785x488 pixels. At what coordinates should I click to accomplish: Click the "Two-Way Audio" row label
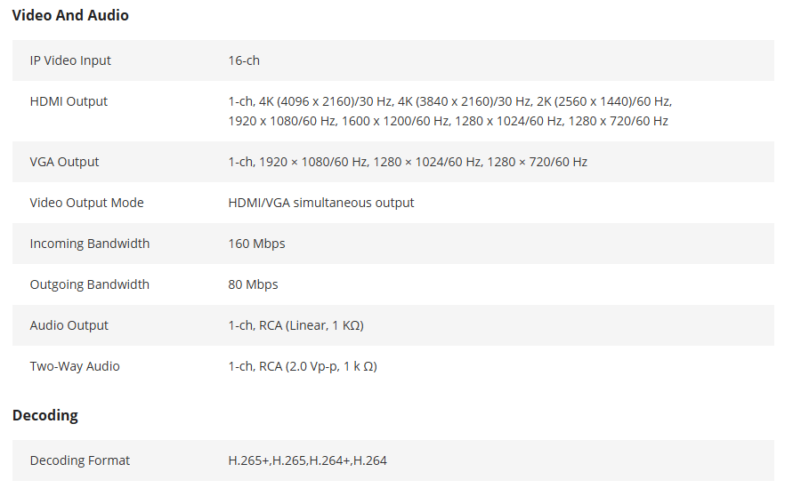tap(75, 366)
